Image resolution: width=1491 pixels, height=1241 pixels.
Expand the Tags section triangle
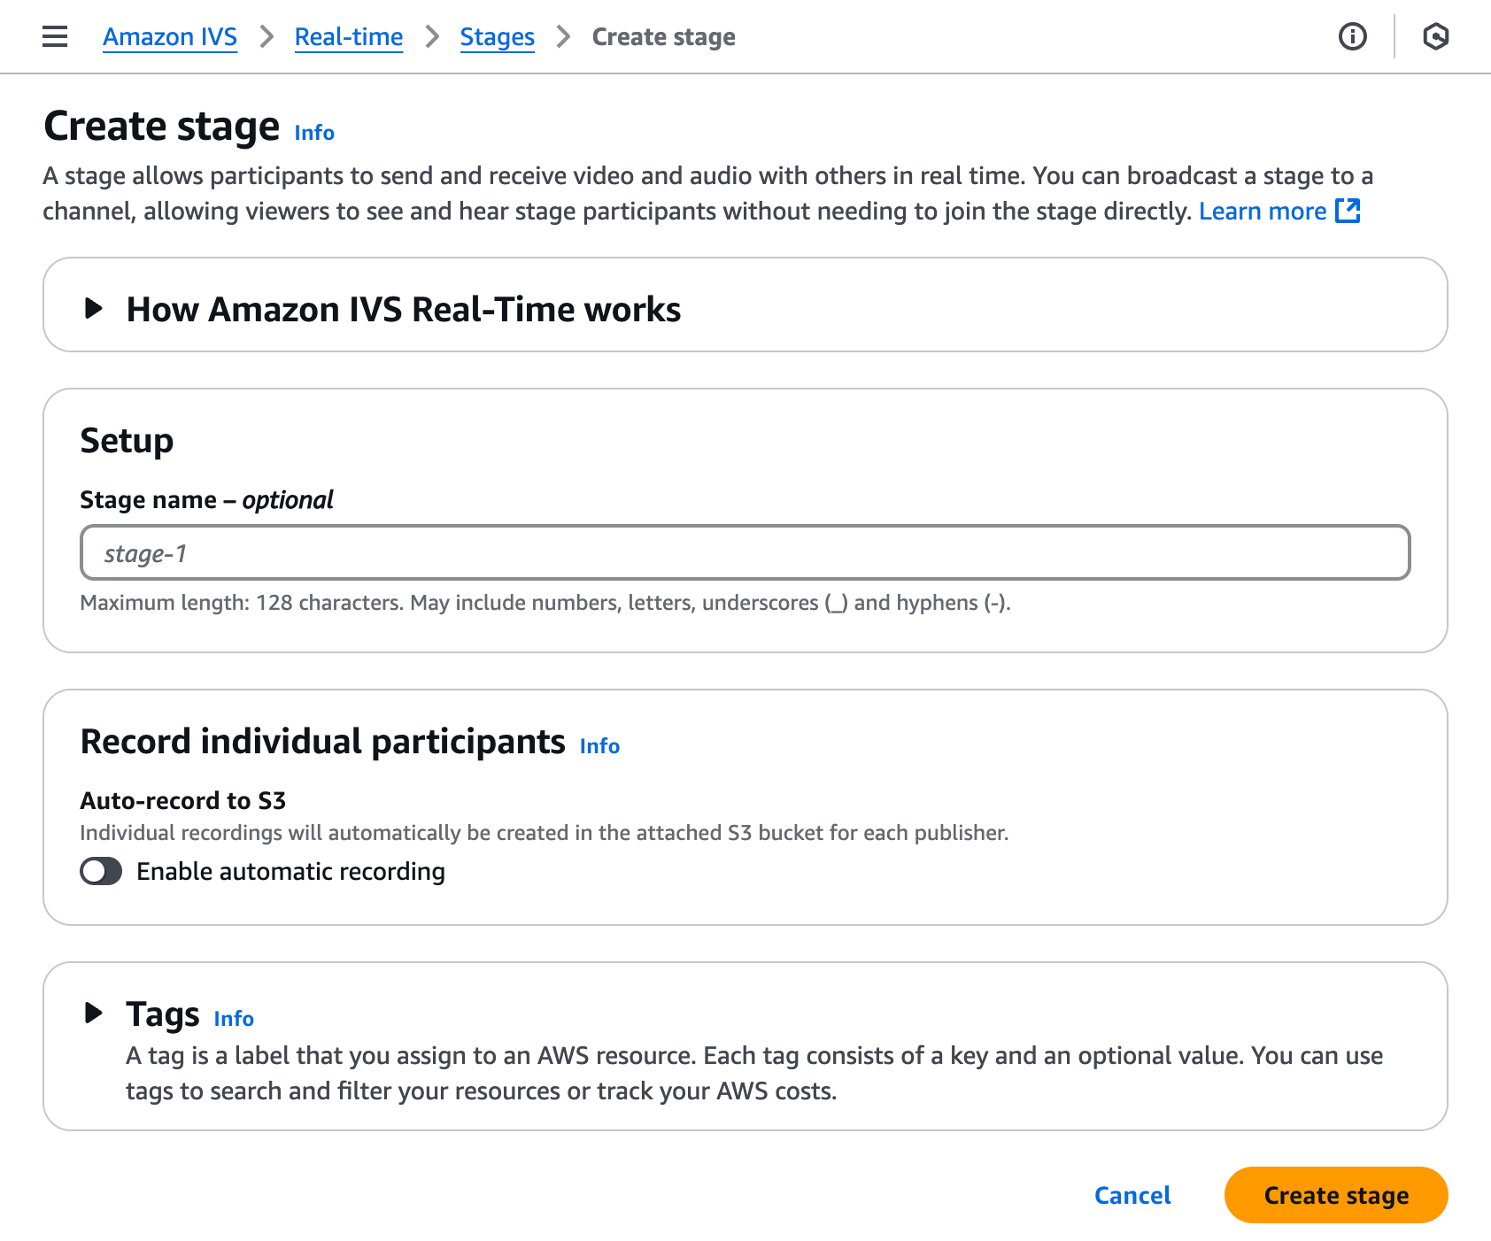(x=93, y=1013)
